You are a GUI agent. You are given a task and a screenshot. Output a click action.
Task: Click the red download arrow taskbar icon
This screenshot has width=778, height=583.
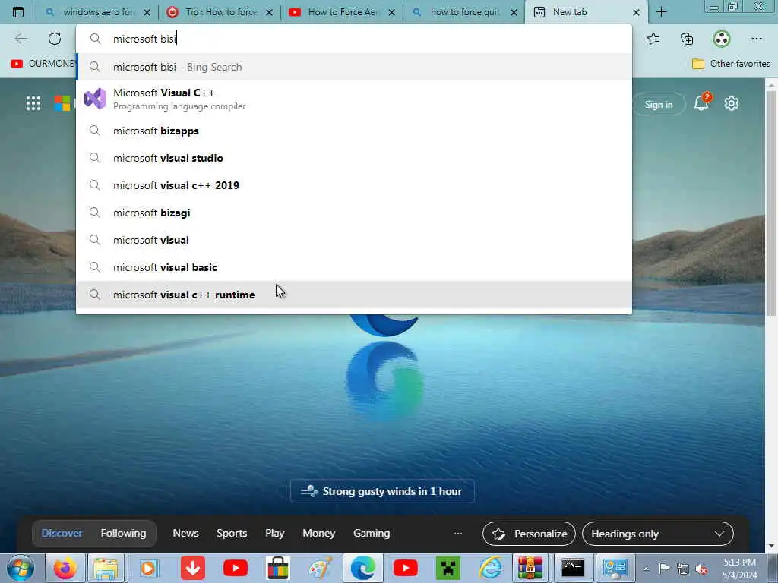point(193,568)
